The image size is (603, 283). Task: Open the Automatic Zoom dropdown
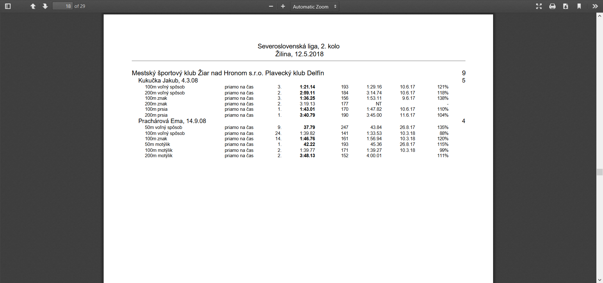(x=314, y=7)
